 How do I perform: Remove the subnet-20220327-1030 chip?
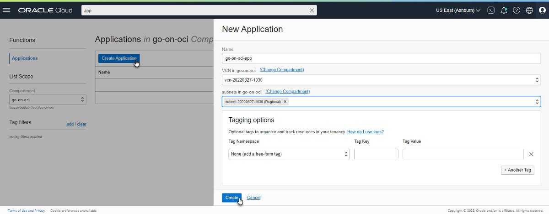(x=285, y=102)
